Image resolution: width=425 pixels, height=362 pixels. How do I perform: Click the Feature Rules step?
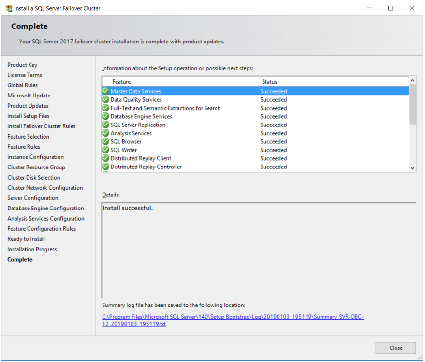click(24, 147)
